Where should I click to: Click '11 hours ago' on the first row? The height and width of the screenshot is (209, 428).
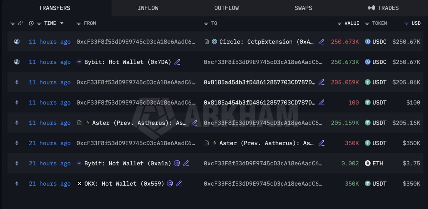[x=49, y=42]
